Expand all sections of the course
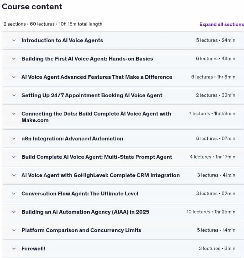Viewport: 244px width, 258px height. (222, 24)
